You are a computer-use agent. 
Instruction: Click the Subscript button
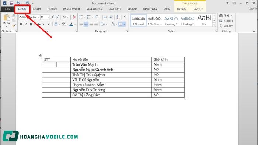tap(44, 24)
